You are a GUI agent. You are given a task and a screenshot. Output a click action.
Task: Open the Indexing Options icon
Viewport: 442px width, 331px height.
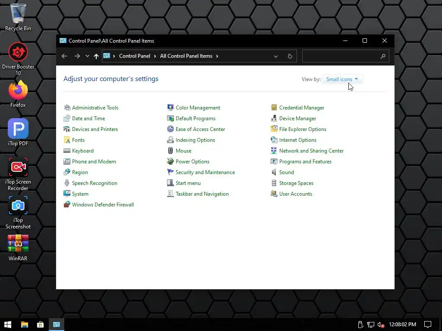pos(170,140)
